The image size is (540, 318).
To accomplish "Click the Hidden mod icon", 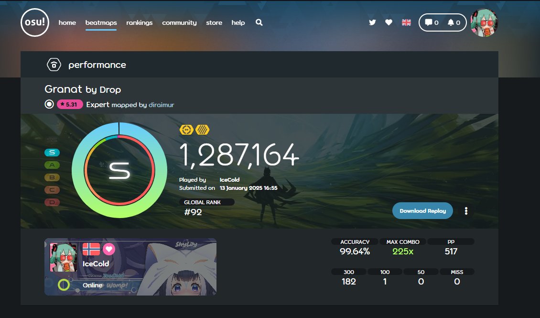I will 202,130.
